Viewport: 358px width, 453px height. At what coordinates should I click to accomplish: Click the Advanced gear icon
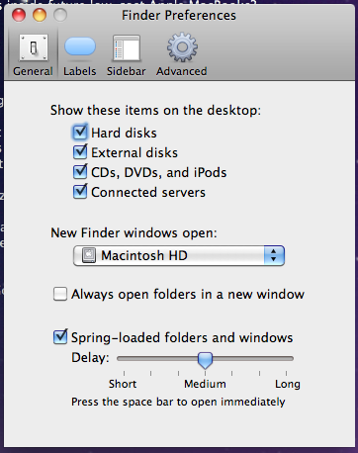pos(182,47)
